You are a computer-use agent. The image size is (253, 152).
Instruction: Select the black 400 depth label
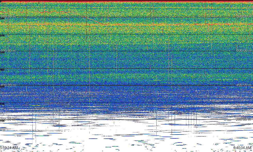tap(2, 70)
